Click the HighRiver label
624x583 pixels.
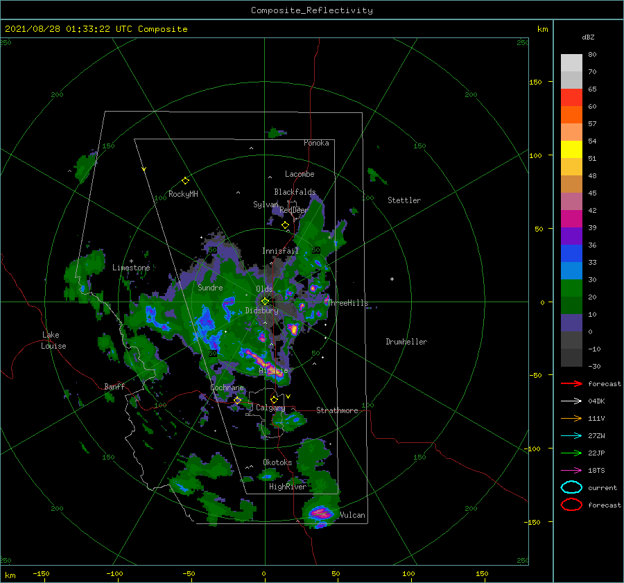(288, 487)
